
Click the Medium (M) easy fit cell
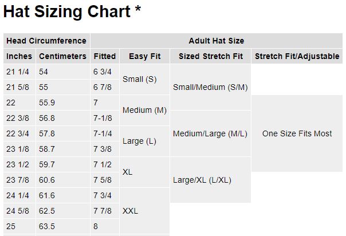pos(144,110)
